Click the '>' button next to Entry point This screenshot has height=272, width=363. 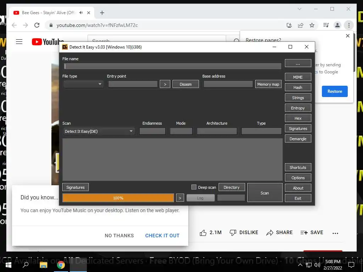[x=165, y=84]
